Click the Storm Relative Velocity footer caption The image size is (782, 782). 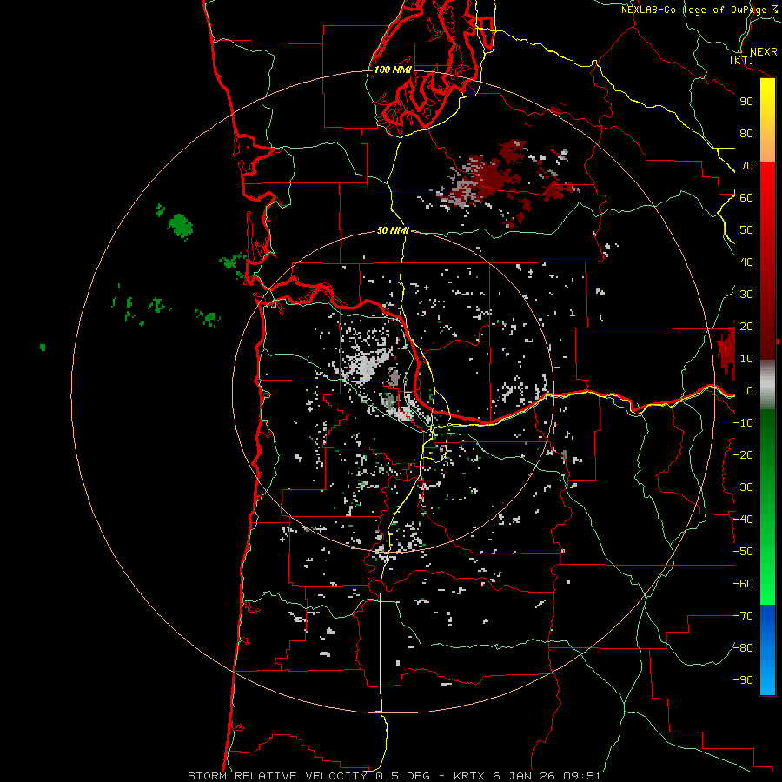(394, 776)
